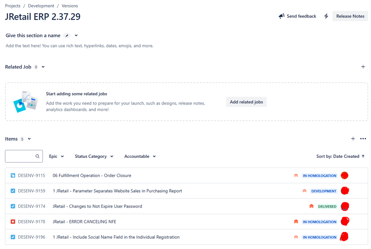Open the Status Category filter dropdown
Image resolution: width=371 pixels, height=249 pixels.
[x=94, y=156]
